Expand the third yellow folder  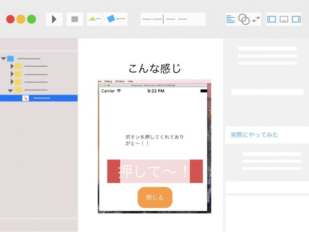(x=12, y=82)
